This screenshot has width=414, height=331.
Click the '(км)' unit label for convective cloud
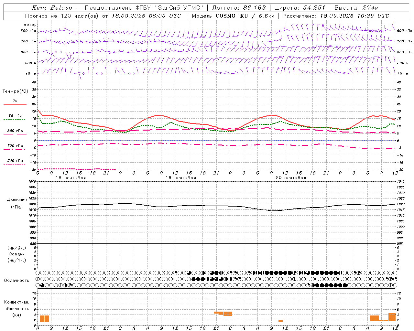pos(17,315)
